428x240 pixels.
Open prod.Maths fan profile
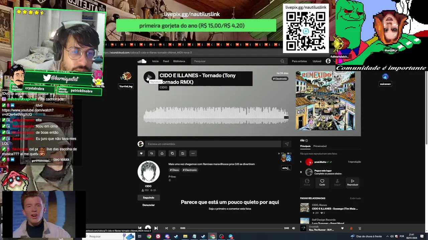click(320, 162)
